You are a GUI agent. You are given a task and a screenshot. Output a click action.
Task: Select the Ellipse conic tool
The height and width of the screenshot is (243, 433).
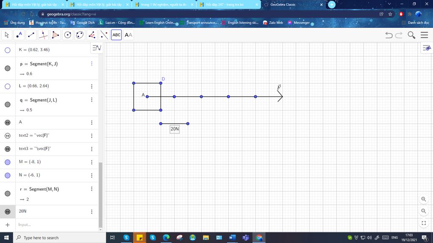tap(80, 35)
